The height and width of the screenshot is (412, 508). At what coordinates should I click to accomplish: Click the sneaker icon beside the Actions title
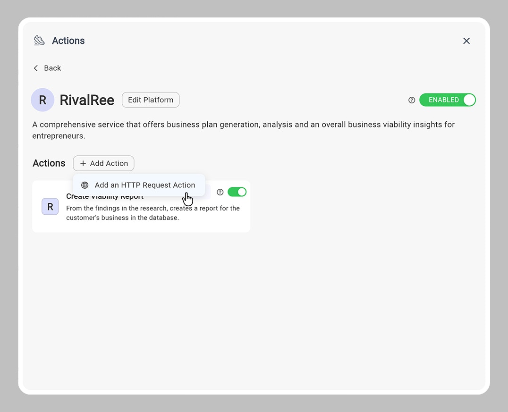click(39, 40)
